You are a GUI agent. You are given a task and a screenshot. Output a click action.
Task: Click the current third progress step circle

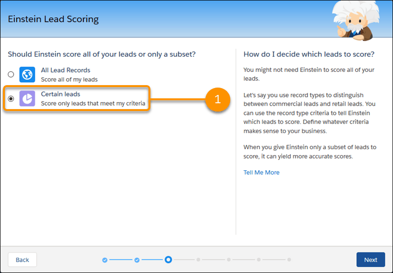point(169,260)
